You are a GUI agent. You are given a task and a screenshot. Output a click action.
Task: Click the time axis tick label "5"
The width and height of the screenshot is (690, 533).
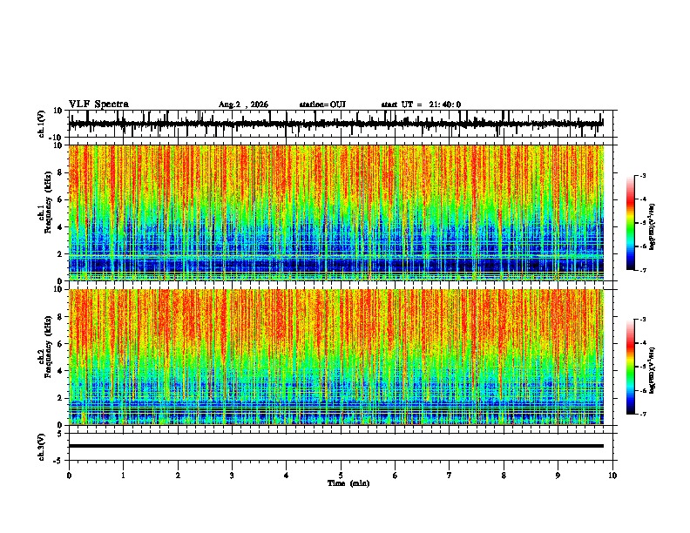point(341,476)
